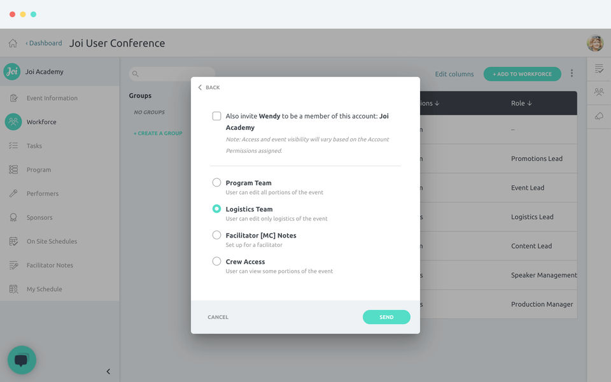
Task: Click the home icon in header
Action: coord(13,43)
